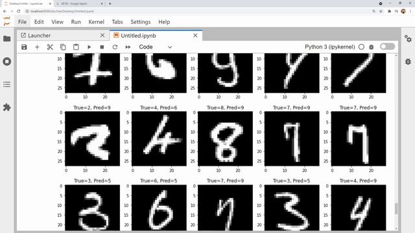Open the Property Inspector gears icon
Screen dimensions: 415x233
[x=408, y=39]
